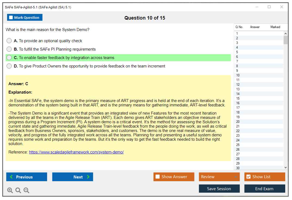This screenshot has width=292, height=200.
Task: Click the question list scroll up arrow
Action: (x=285, y=33)
